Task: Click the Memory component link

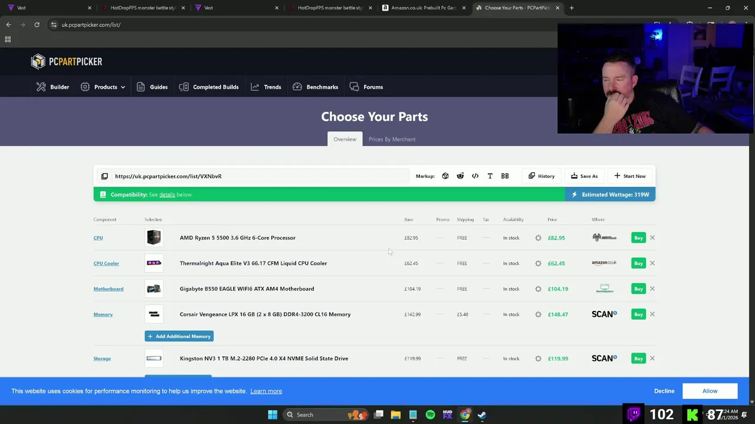Action: [x=103, y=314]
